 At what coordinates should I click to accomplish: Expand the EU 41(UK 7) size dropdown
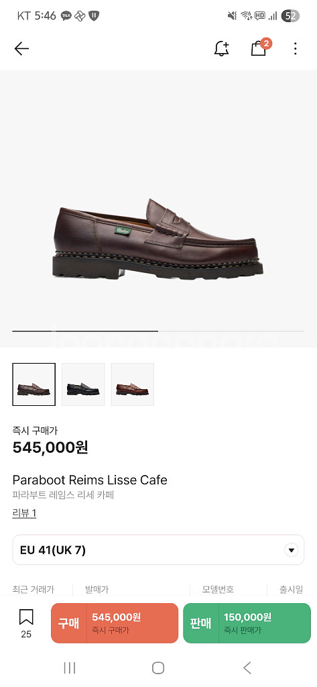point(158,550)
